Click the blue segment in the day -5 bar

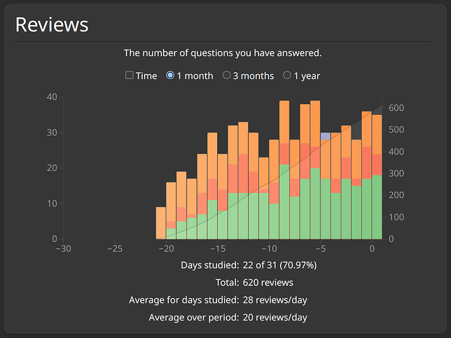pos(325,137)
